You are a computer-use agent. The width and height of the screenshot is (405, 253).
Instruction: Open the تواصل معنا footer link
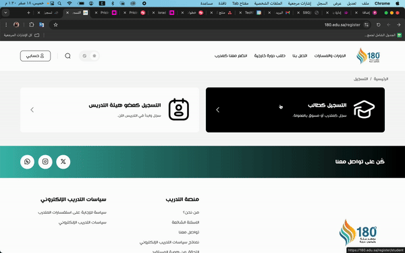tap(189, 232)
